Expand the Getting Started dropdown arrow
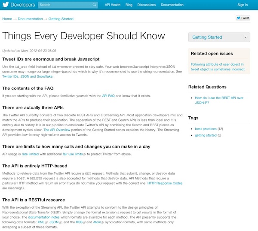The height and width of the screenshot is (231, 258). pyautogui.click(x=245, y=37)
